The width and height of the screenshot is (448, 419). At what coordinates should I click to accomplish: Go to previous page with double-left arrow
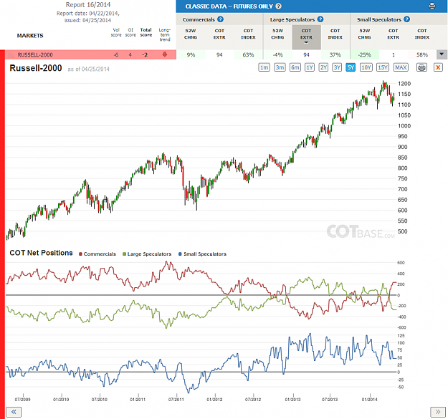tap(14, 412)
